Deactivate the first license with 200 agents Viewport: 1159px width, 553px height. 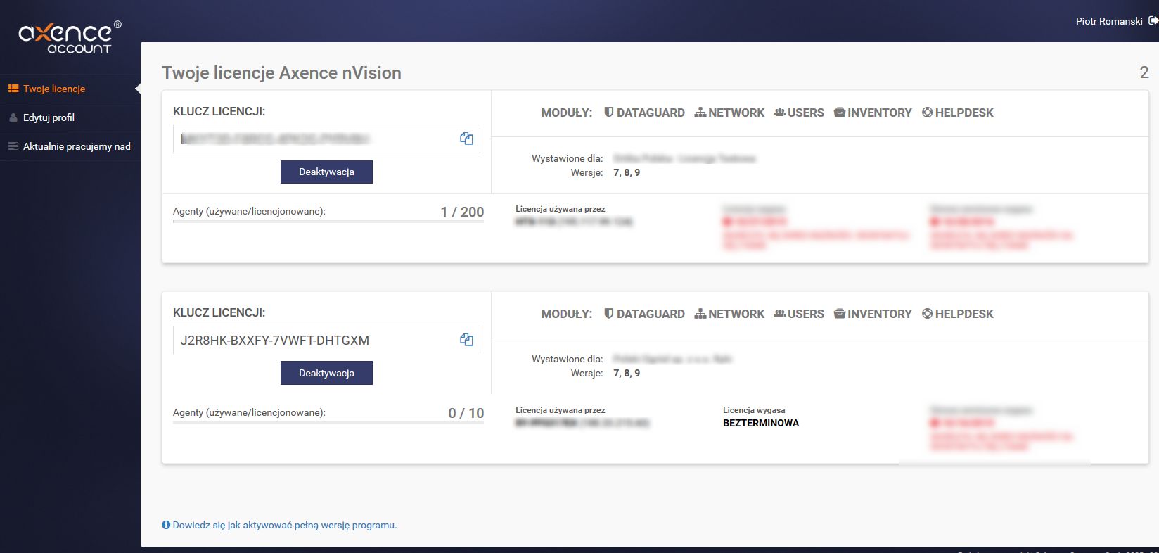(x=326, y=172)
